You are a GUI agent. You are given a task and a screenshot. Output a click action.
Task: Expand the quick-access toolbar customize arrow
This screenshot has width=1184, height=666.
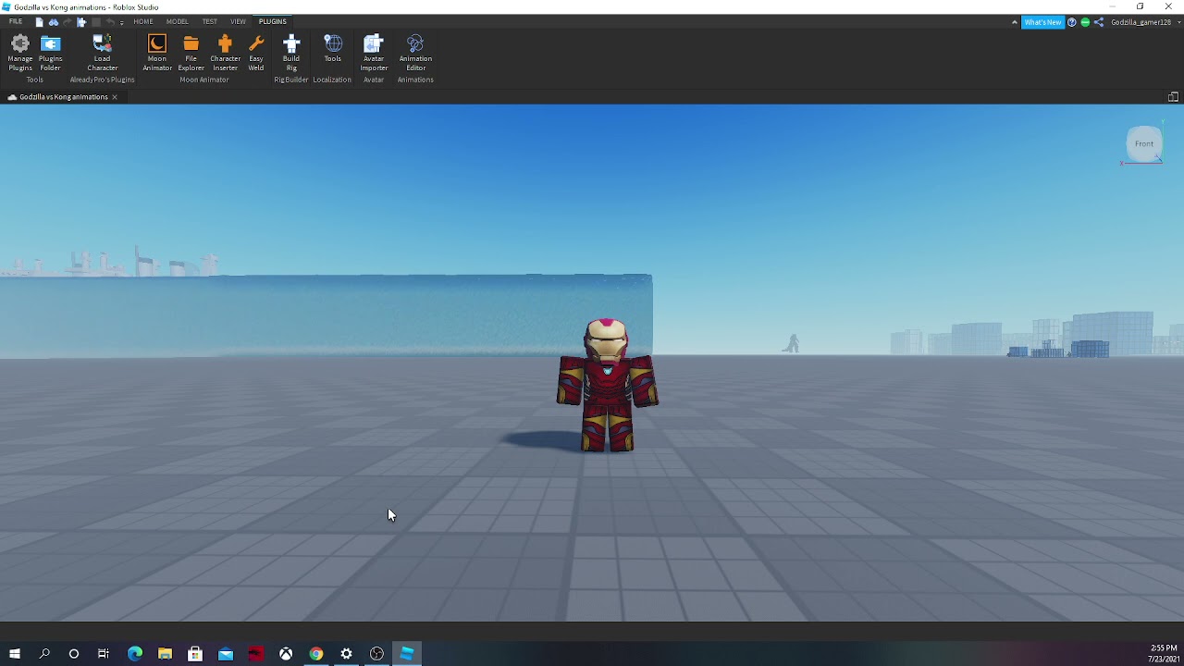pos(121,23)
